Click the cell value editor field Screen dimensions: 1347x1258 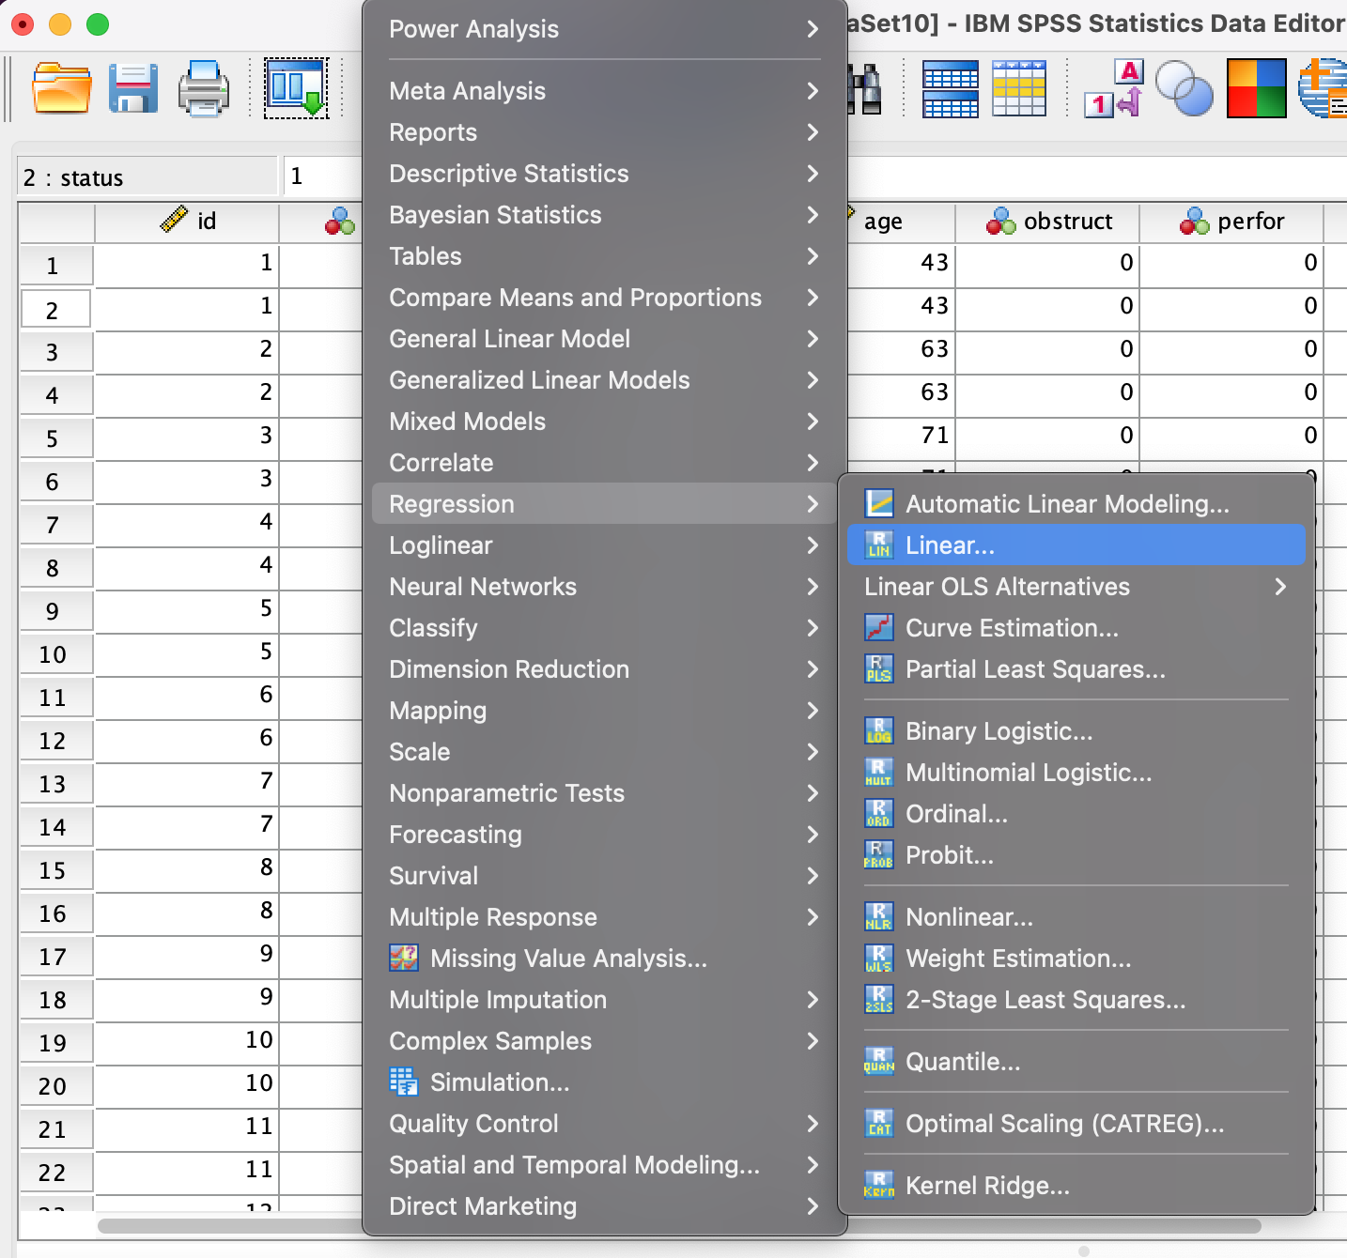tap(321, 176)
